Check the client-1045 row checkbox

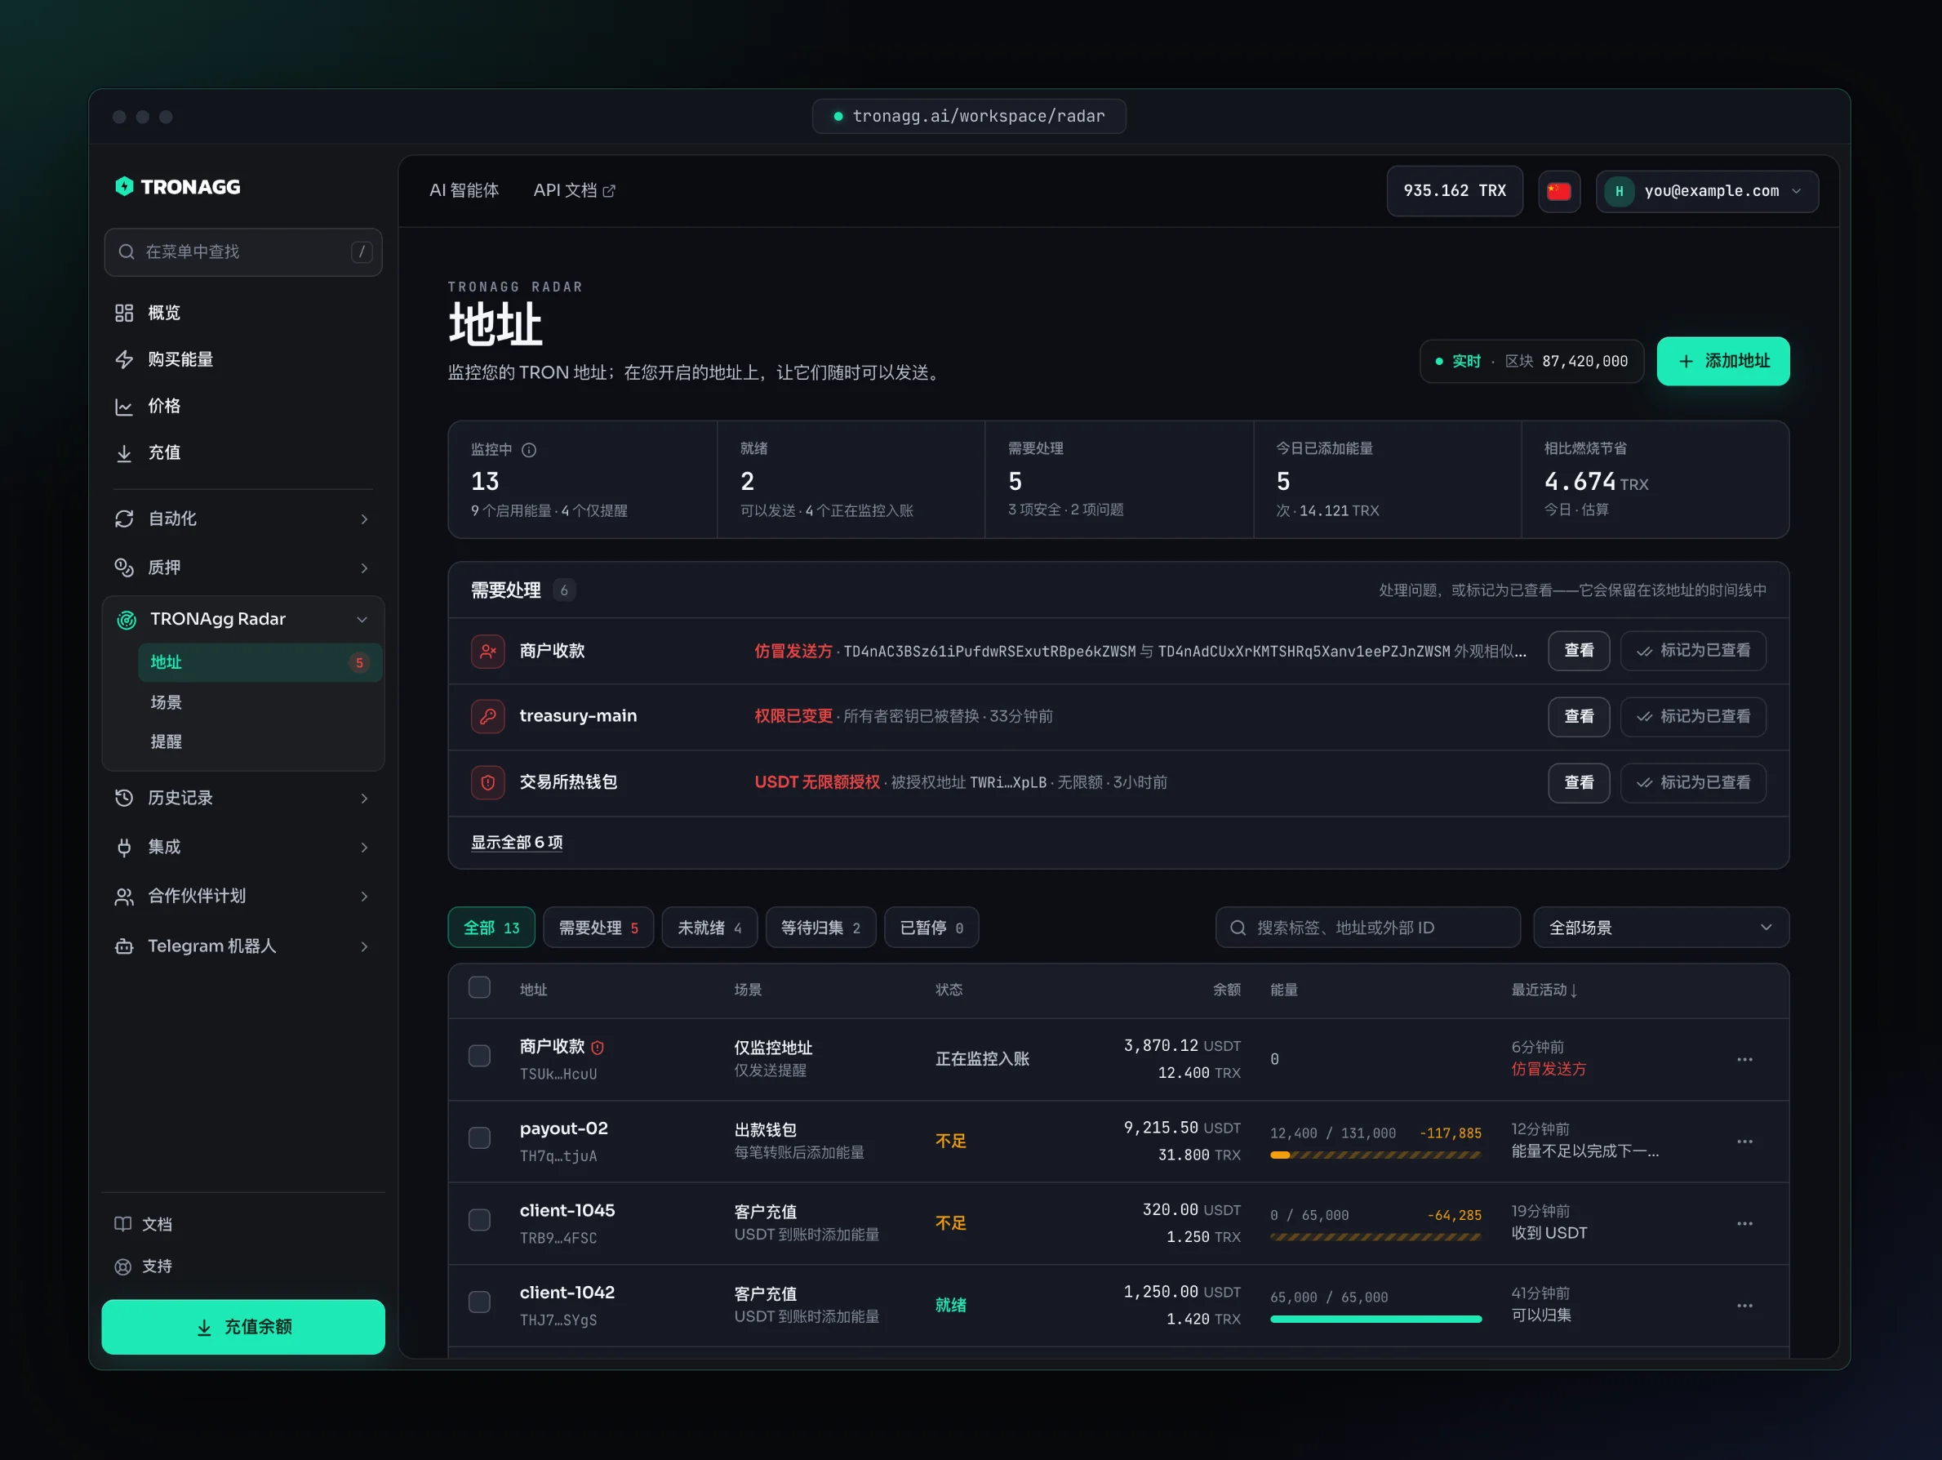479,1220
